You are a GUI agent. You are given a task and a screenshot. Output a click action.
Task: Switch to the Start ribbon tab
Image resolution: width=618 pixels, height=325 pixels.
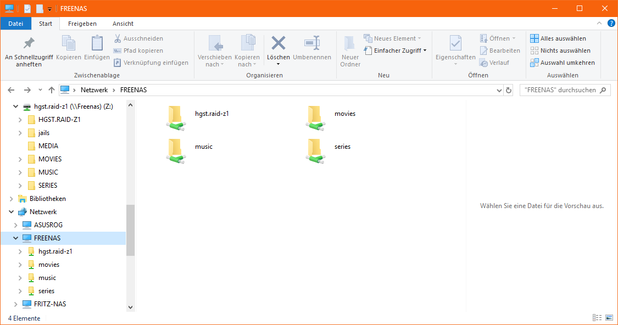coord(46,24)
